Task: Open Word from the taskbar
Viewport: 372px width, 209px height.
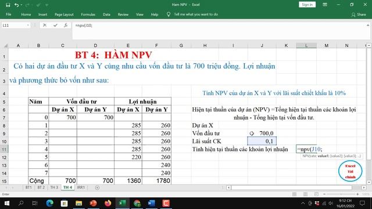Action: pyautogui.click(x=151, y=203)
